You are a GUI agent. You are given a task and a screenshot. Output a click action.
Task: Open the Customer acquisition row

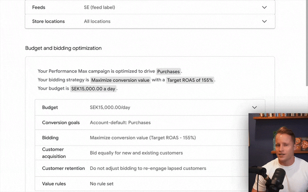point(120,153)
